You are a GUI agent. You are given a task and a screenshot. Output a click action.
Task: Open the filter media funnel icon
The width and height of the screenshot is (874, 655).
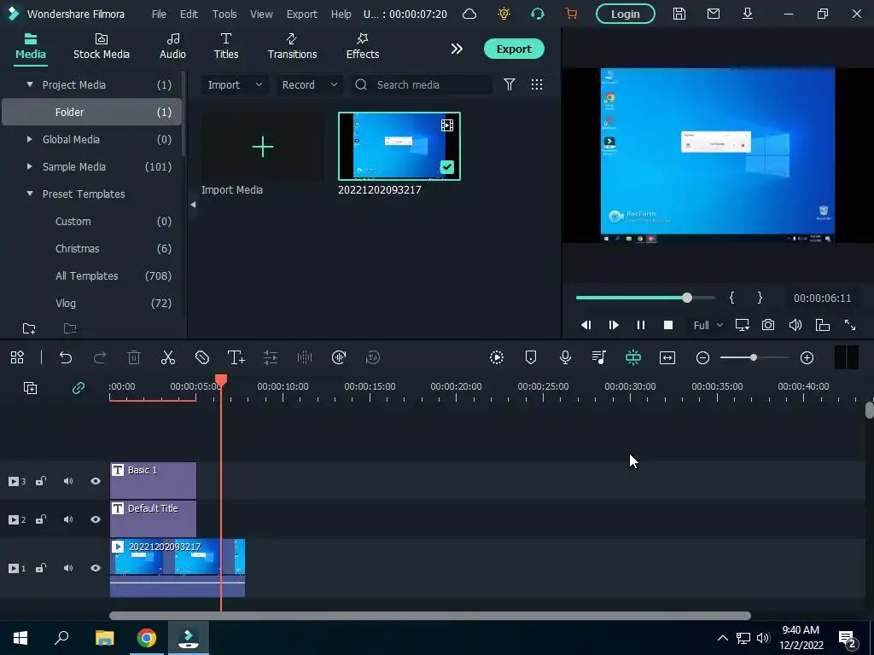(x=510, y=84)
